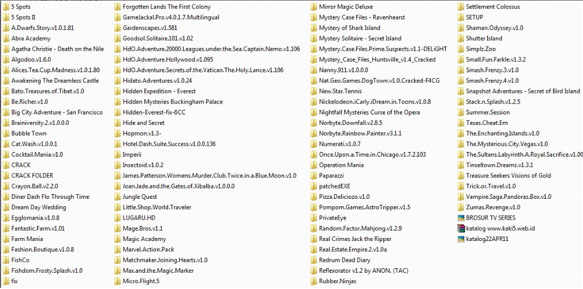
Task: Select Forgotten Lands The First Colony
Action: 167,7
